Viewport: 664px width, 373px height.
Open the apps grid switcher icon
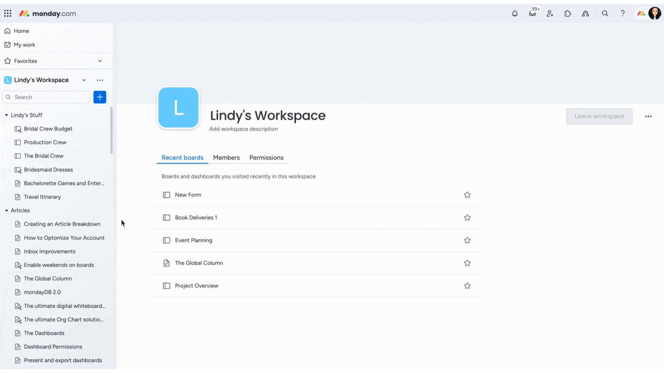pyautogui.click(x=8, y=13)
